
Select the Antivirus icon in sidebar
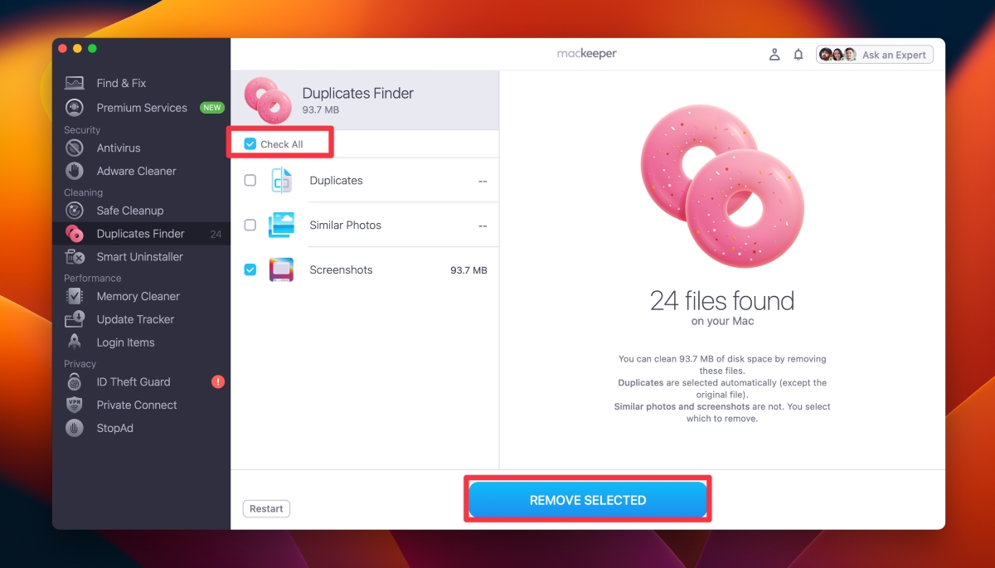(x=75, y=148)
